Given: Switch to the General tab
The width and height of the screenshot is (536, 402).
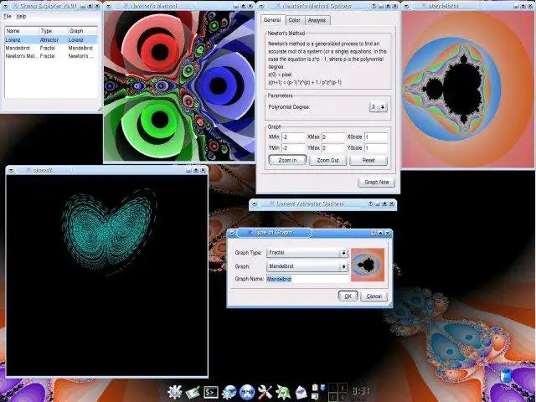Looking at the screenshot, I should pos(272,20).
